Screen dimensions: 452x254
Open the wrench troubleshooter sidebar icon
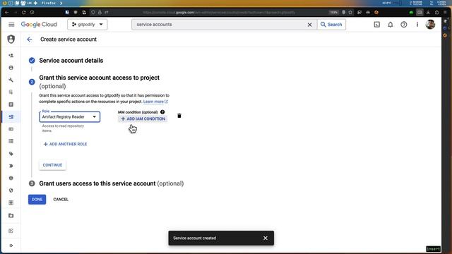(x=11, y=80)
